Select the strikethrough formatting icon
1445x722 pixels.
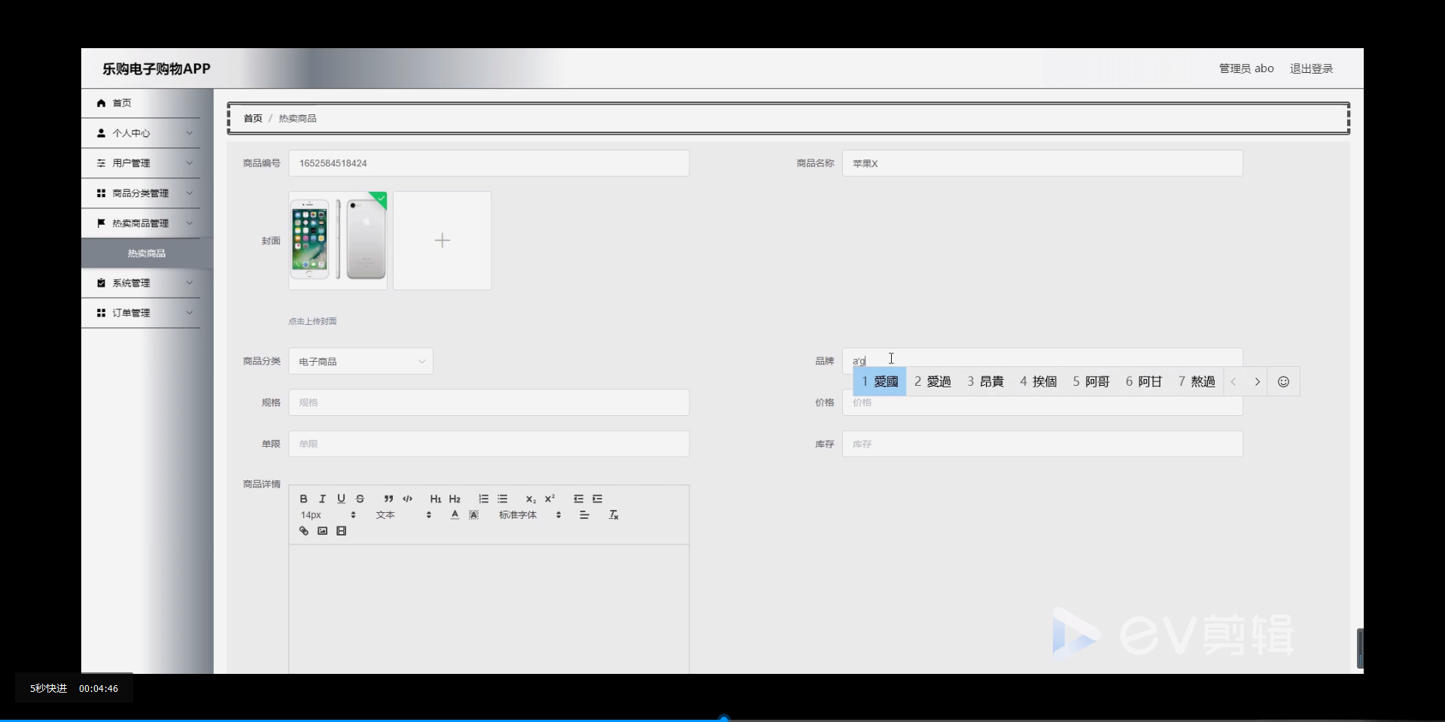coord(360,499)
